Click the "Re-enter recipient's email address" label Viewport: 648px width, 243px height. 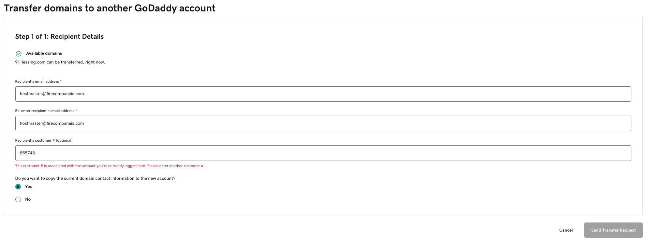pos(45,111)
